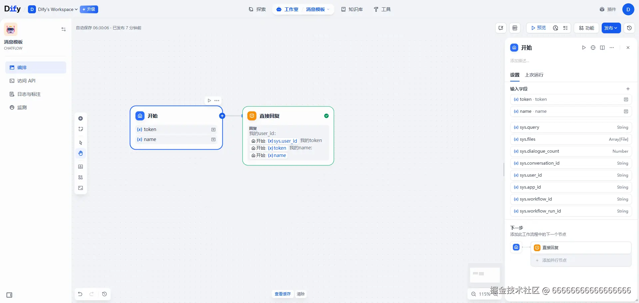
Task: Open the 发布 publish dropdown
Action: (x=611, y=28)
